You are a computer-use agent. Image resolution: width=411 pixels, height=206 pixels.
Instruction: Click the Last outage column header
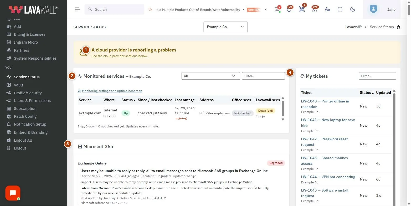[x=185, y=100]
